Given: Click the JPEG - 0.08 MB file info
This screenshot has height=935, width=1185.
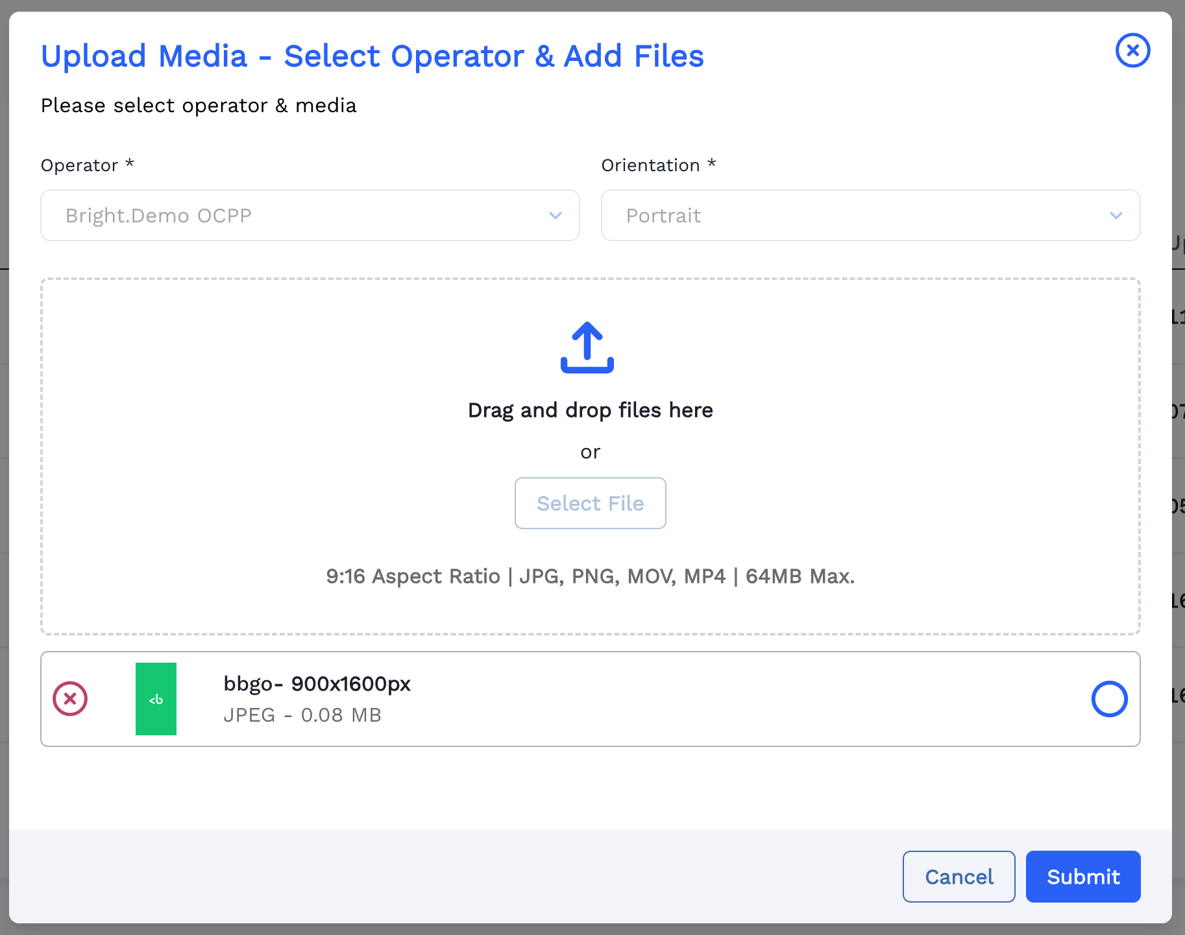Looking at the screenshot, I should (x=302, y=715).
